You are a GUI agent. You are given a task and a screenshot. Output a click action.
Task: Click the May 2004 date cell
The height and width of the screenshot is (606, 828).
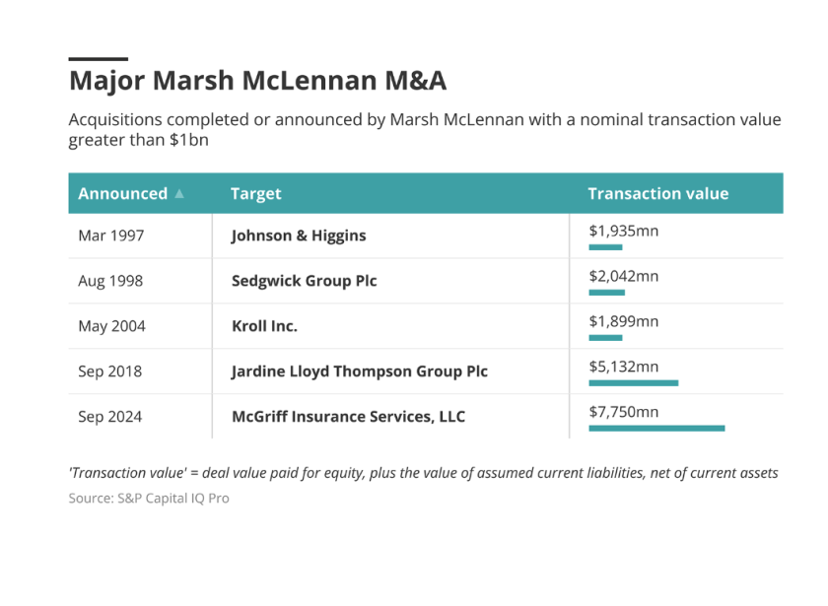pos(110,326)
